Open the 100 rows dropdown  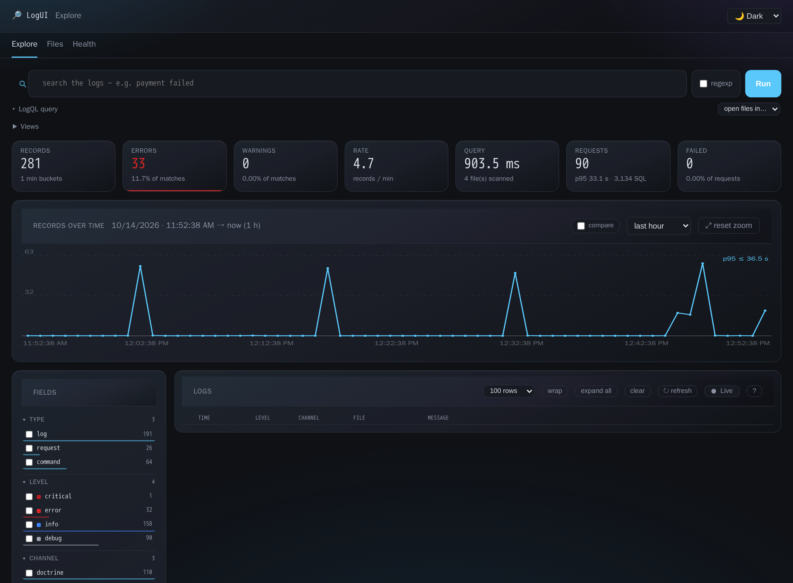(x=509, y=391)
